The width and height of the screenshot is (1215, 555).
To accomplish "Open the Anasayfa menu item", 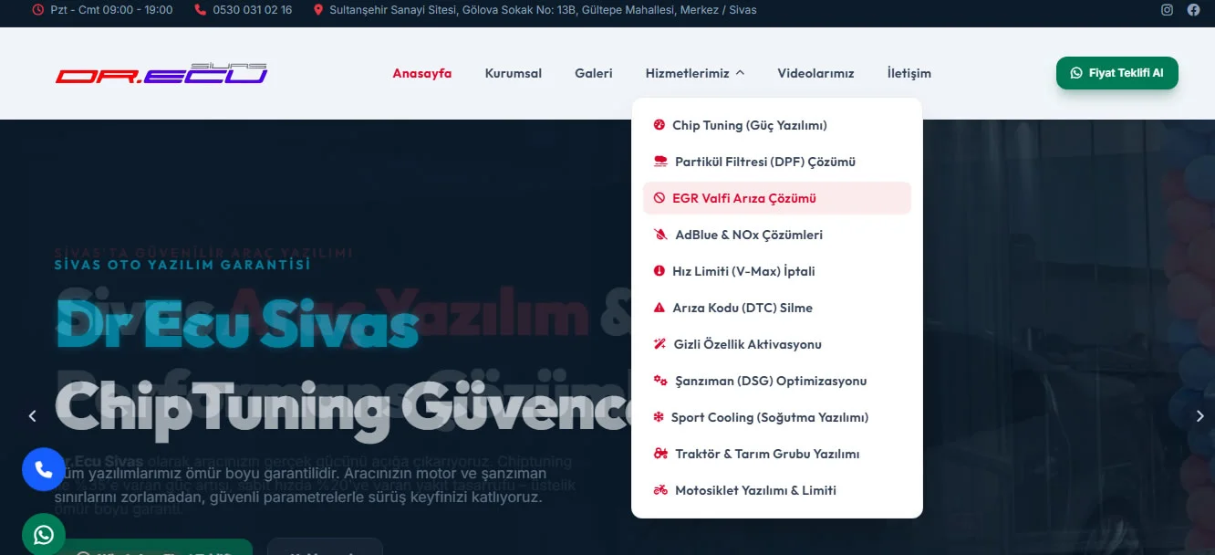I will pos(422,73).
